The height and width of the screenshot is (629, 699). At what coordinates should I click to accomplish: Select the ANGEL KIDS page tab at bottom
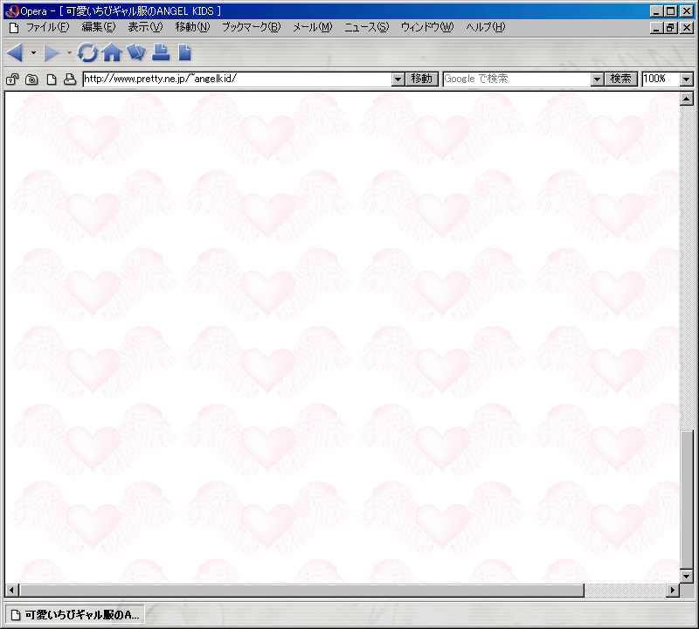(75, 615)
